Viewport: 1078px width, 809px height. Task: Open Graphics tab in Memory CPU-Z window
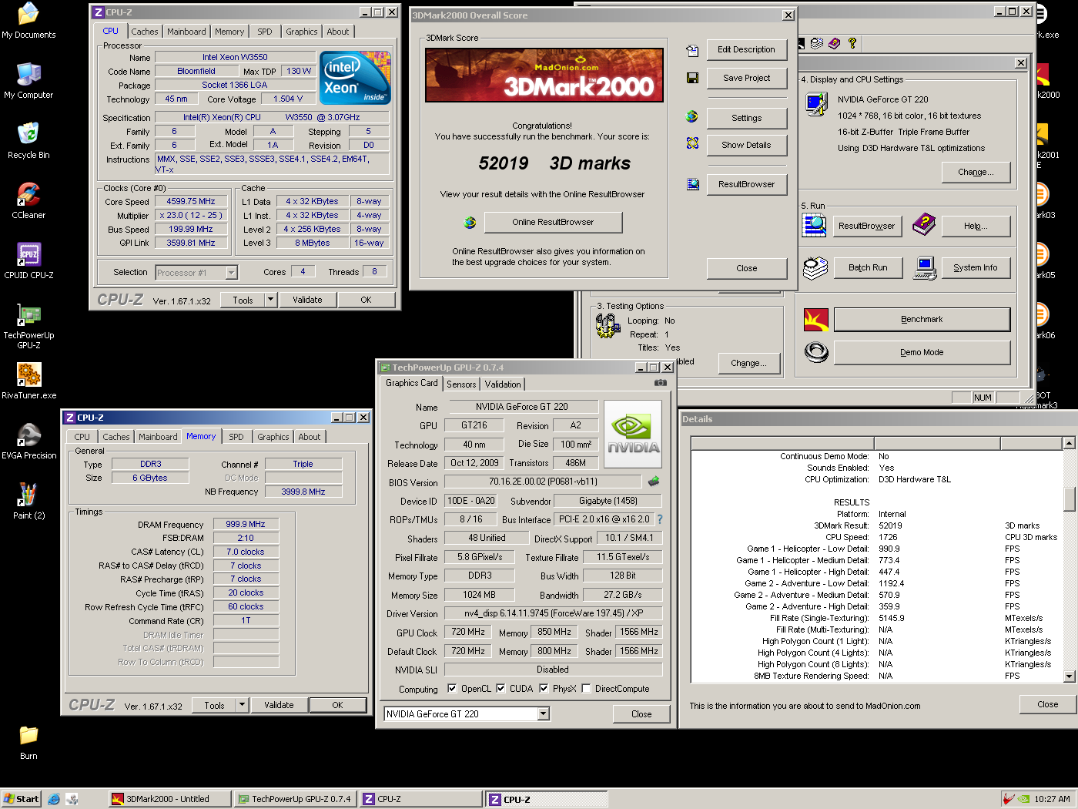pyautogui.click(x=273, y=437)
